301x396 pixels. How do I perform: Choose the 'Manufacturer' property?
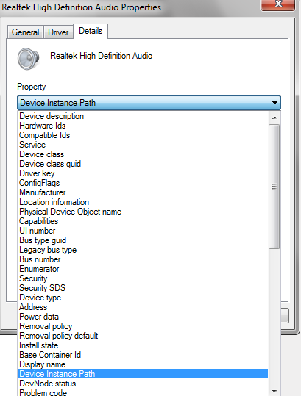pyautogui.click(x=143, y=192)
